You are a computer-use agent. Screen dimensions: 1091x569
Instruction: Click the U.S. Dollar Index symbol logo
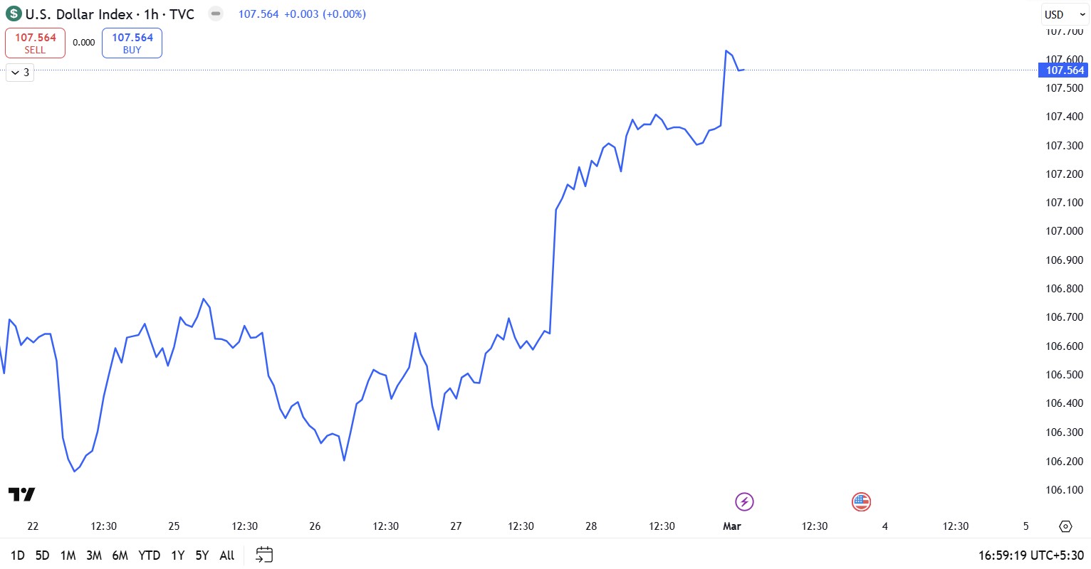[13, 14]
